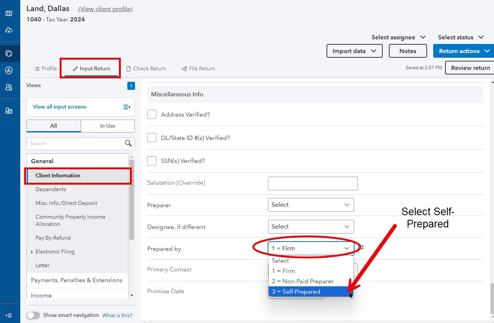This screenshot has width=494, height=323.
Task: Open the What is this? link
Action: click(117, 315)
